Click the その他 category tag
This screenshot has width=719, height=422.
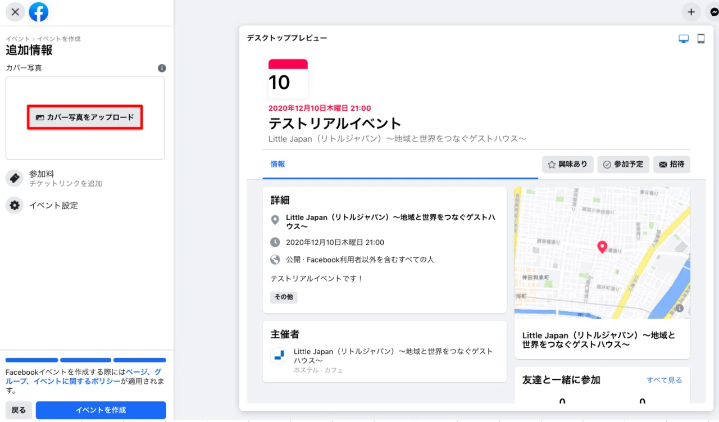tap(284, 297)
